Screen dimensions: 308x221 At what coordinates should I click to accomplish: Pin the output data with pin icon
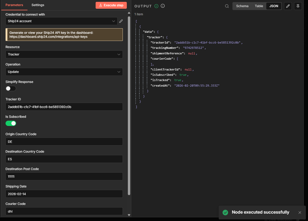[x=298, y=6]
